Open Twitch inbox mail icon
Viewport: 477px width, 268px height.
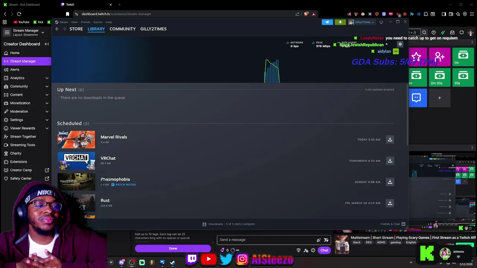(452, 32)
